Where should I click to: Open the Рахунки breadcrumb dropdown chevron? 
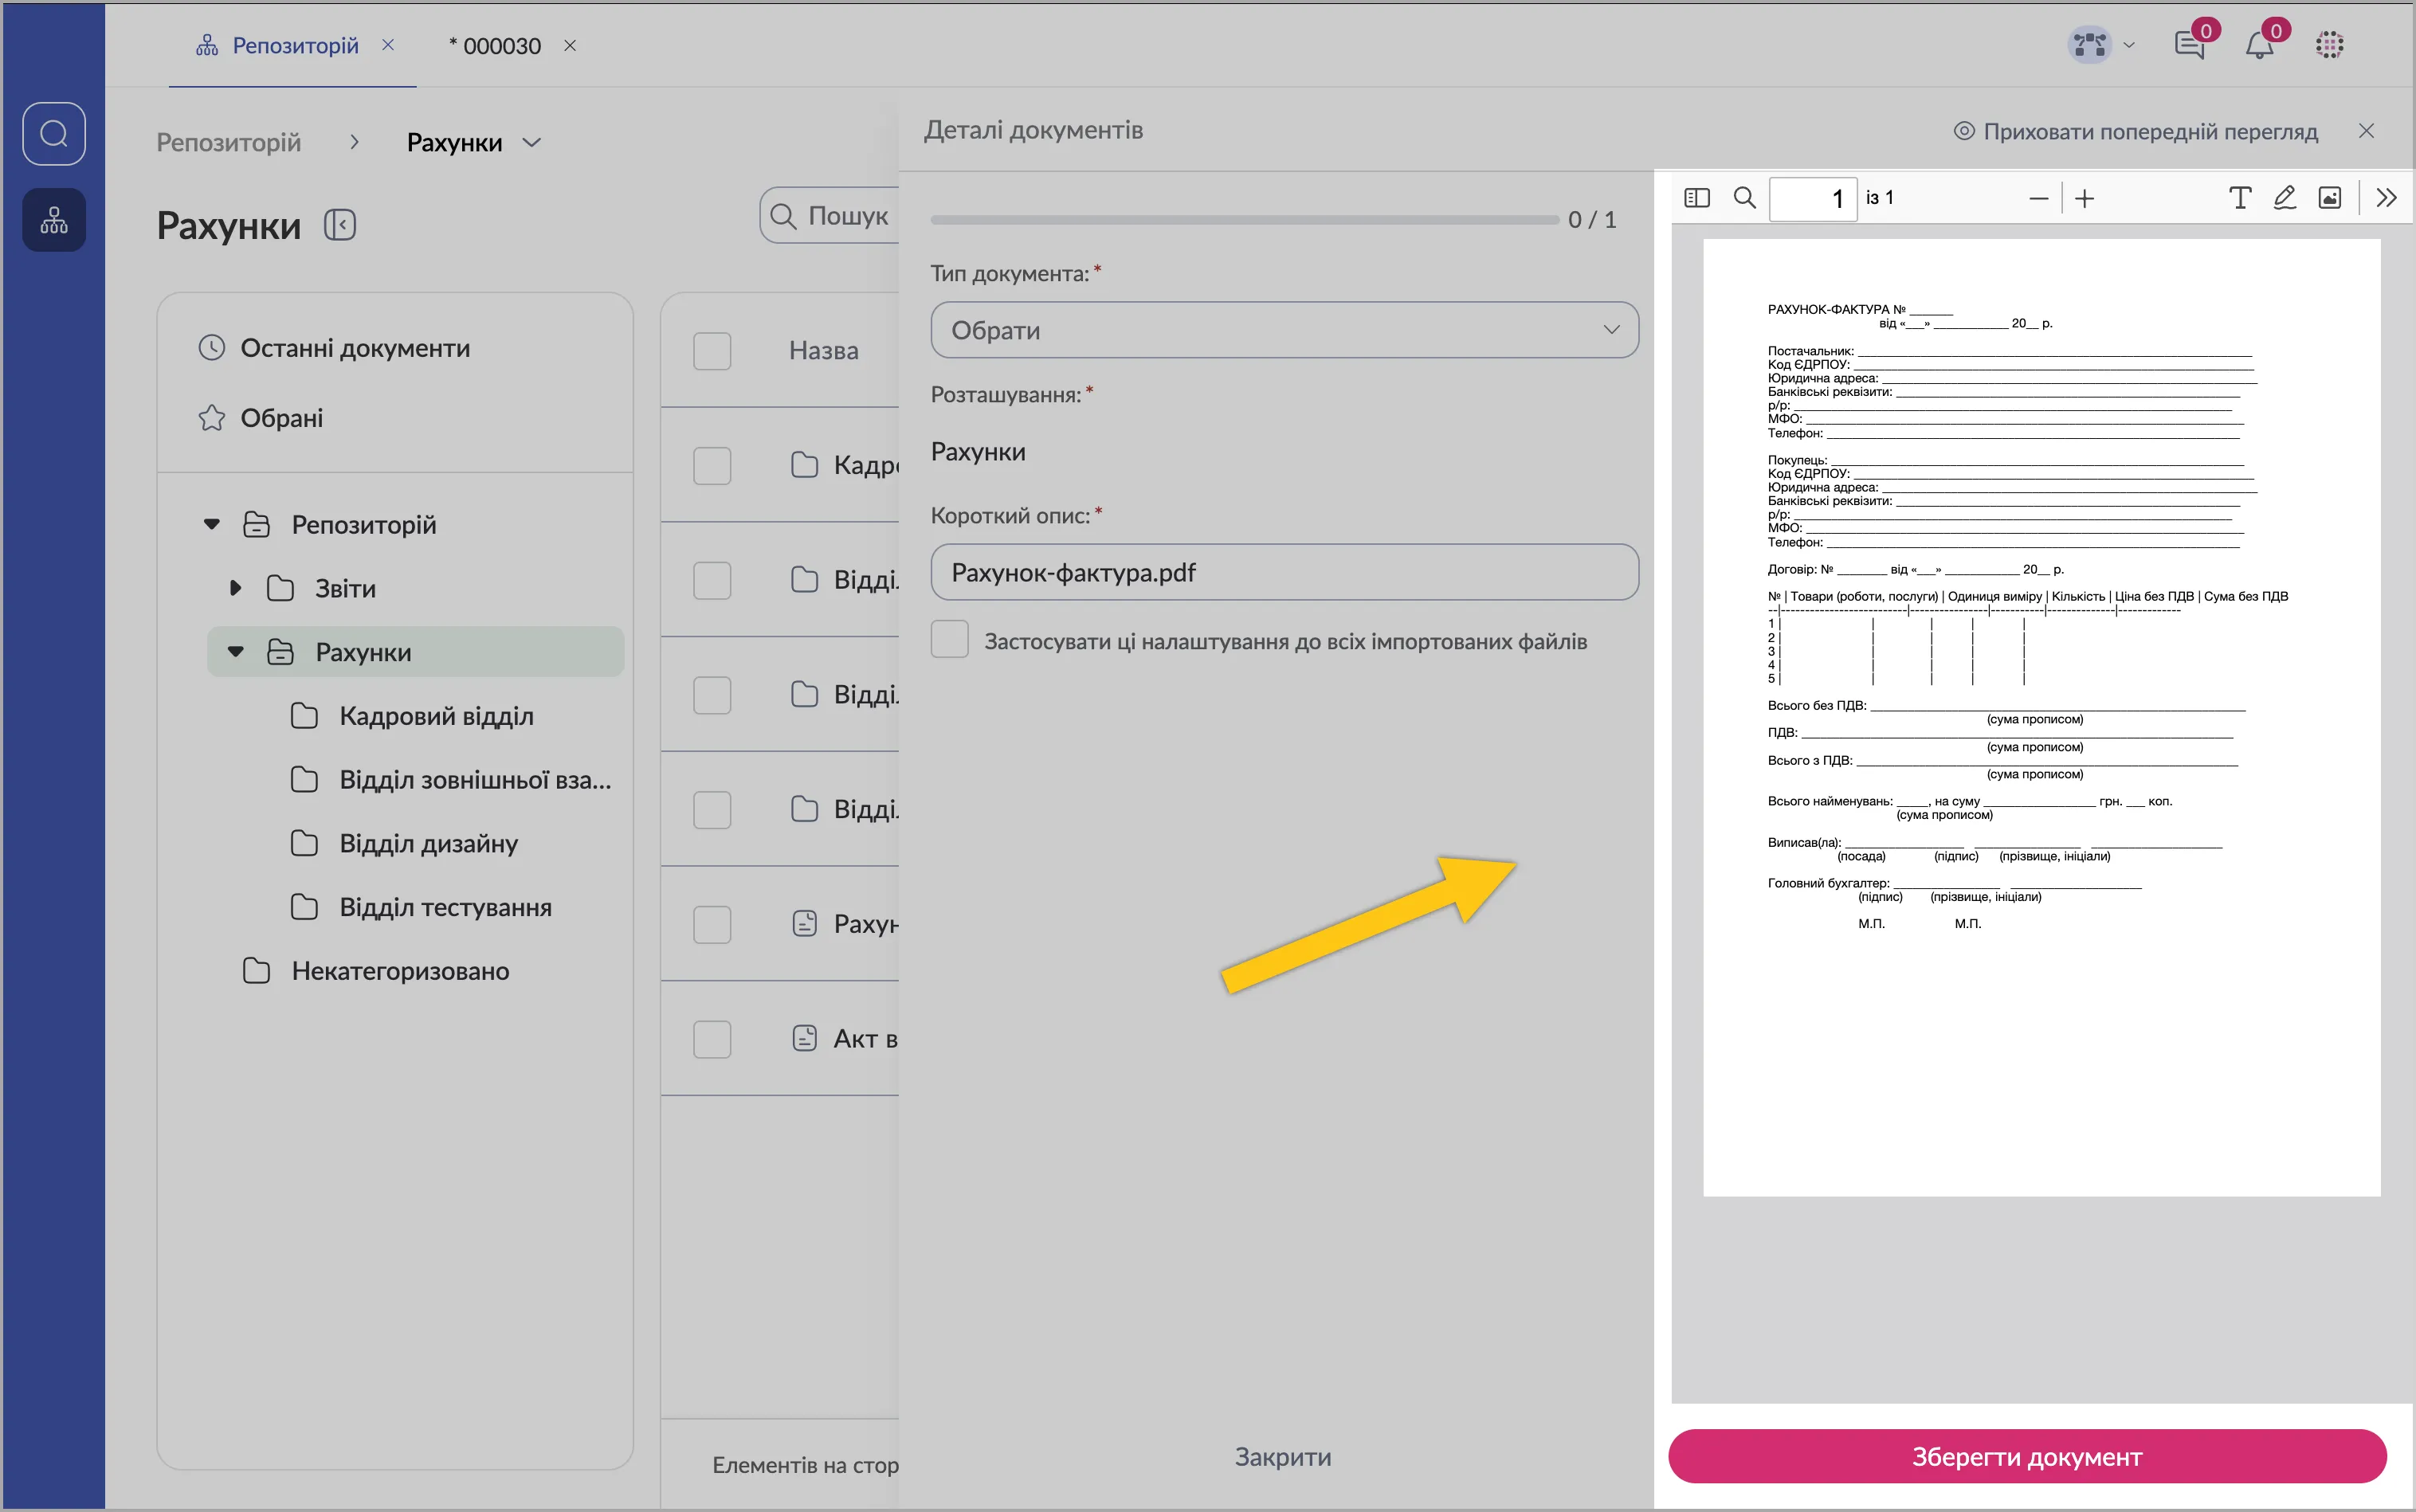tap(532, 143)
